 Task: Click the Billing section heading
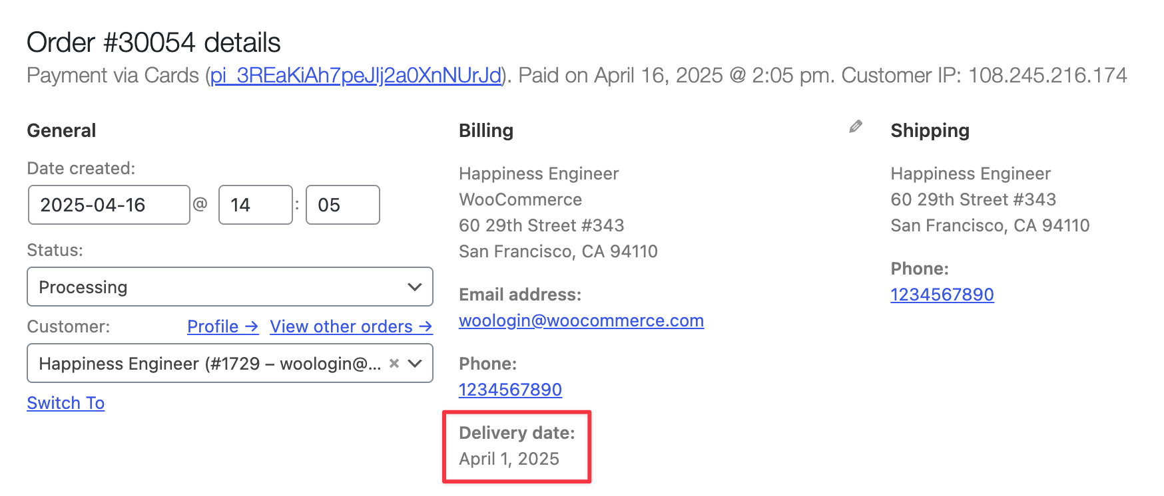486,130
